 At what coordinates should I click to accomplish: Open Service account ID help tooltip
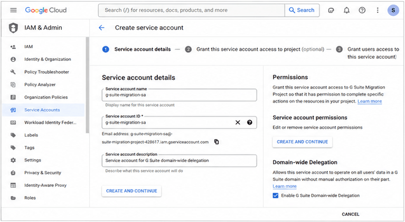(250, 123)
